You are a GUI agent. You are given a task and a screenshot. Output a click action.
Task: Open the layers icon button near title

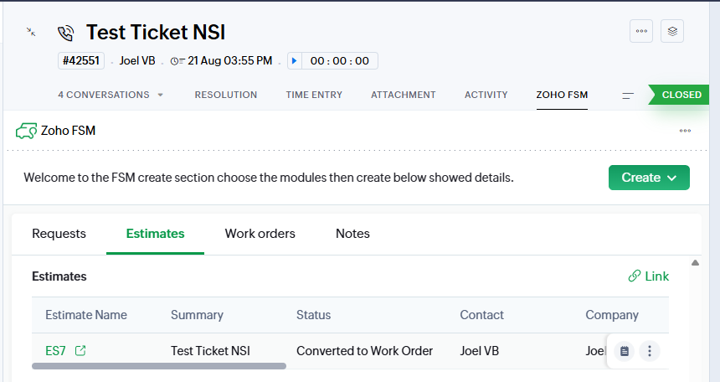[672, 31]
